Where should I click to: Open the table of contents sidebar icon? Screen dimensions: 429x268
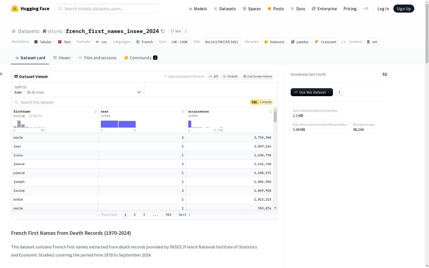pyautogui.click(x=1, y=74)
